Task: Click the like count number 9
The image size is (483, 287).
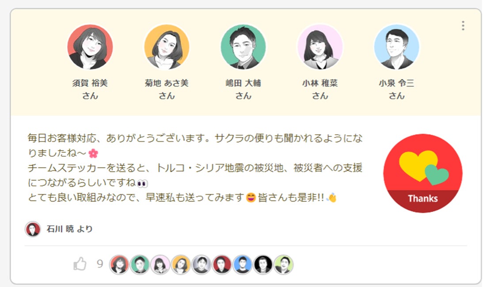Action: [x=100, y=264]
